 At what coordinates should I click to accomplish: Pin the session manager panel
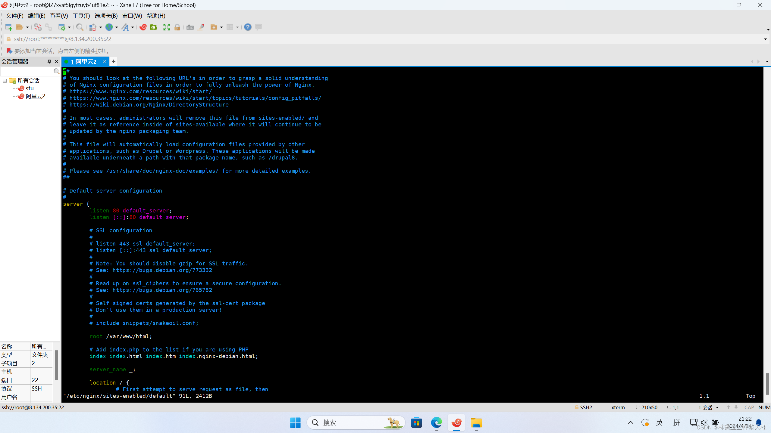pos(49,61)
